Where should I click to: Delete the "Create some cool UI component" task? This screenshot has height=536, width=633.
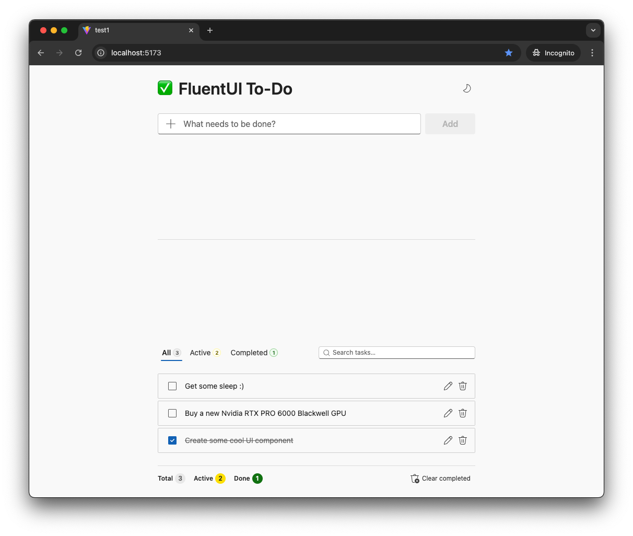[463, 440]
